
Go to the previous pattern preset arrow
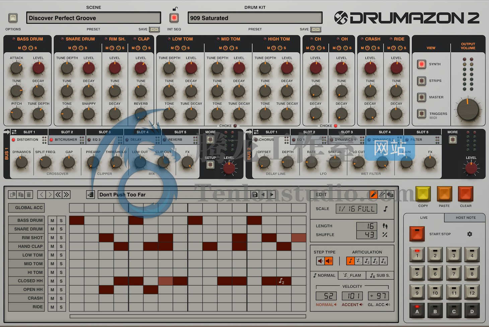click(263, 194)
